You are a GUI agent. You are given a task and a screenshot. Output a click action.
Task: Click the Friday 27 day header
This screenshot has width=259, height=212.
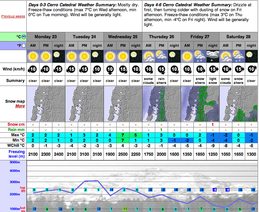click(200, 37)
